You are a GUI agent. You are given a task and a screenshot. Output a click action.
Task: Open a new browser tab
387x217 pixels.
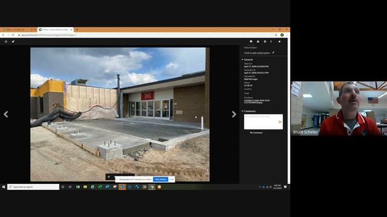click(x=77, y=30)
